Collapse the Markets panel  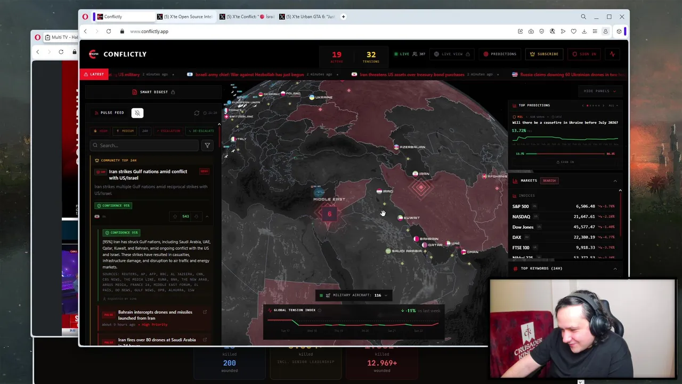click(615, 181)
